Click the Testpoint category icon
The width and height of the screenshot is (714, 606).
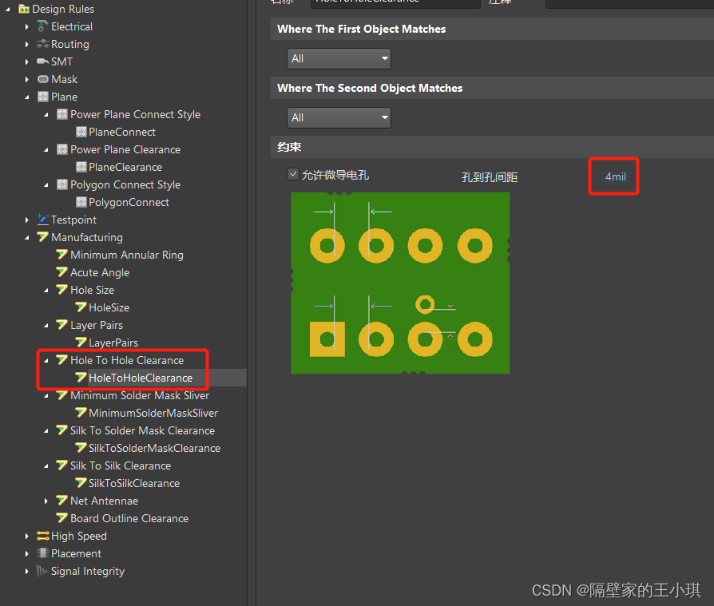[x=43, y=220]
